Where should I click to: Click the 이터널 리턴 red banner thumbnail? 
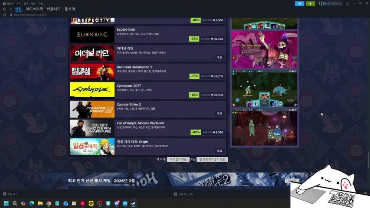click(92, 53)
